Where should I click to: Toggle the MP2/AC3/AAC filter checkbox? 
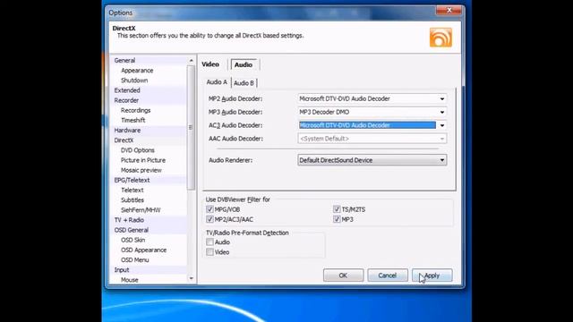pos(210,219)
